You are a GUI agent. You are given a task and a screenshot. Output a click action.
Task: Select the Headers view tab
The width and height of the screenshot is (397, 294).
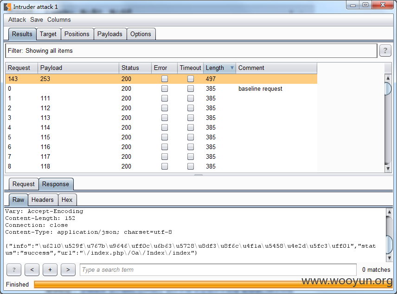(x=43, y=200)
